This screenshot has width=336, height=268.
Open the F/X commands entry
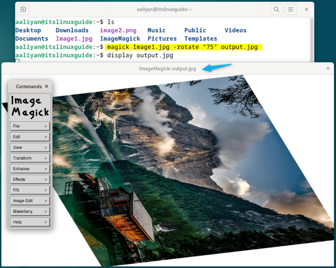pyautogui.click(x=30, y=190)
